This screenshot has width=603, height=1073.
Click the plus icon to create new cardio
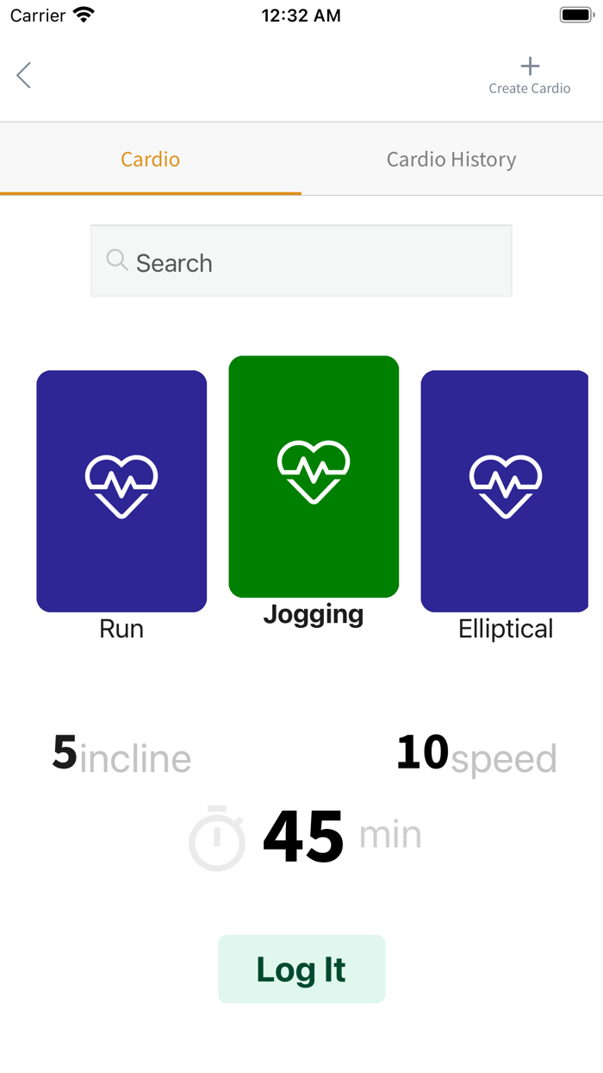529,66
